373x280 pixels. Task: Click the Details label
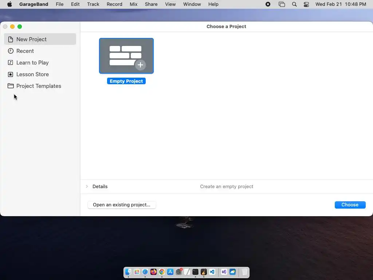pyautogui.click(x=100, y=186)
